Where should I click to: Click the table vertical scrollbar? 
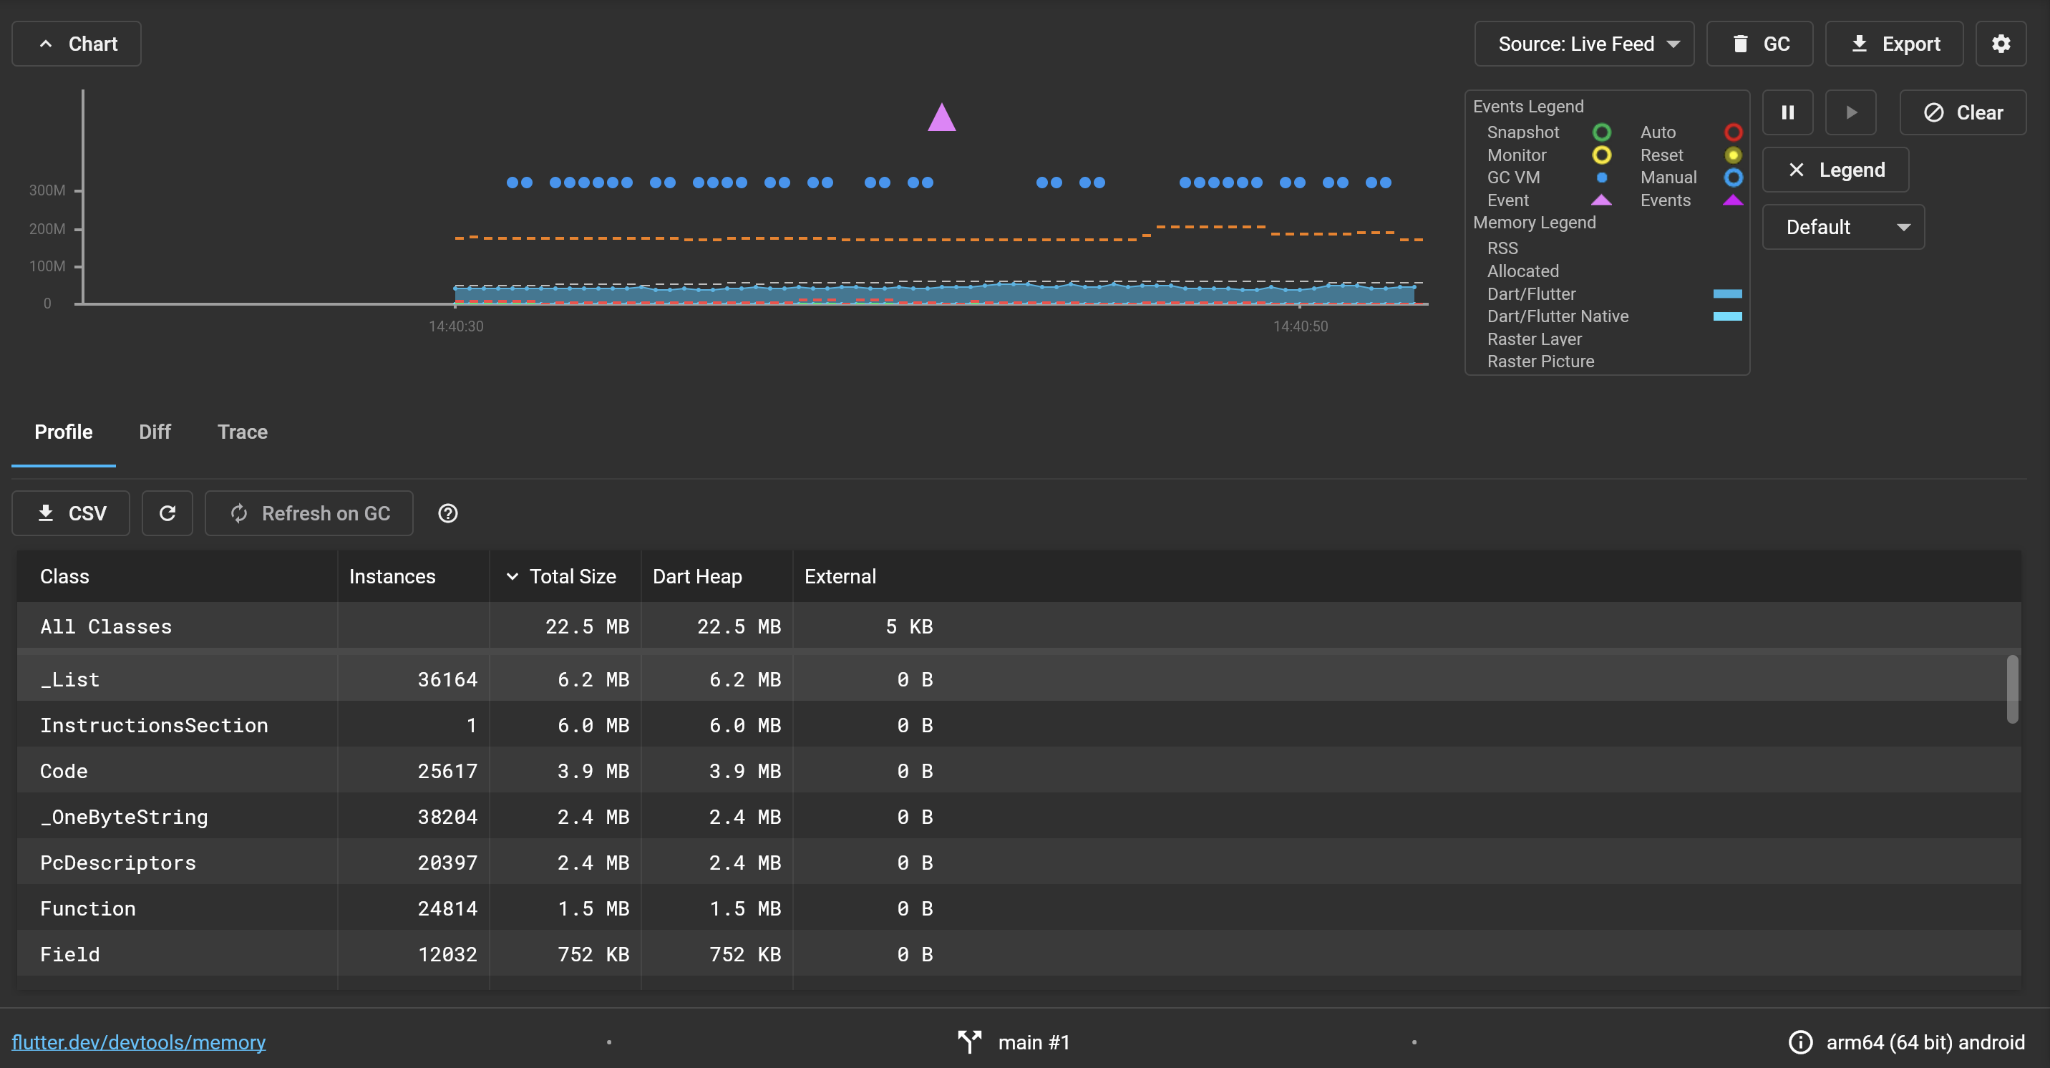[2012, 689]
